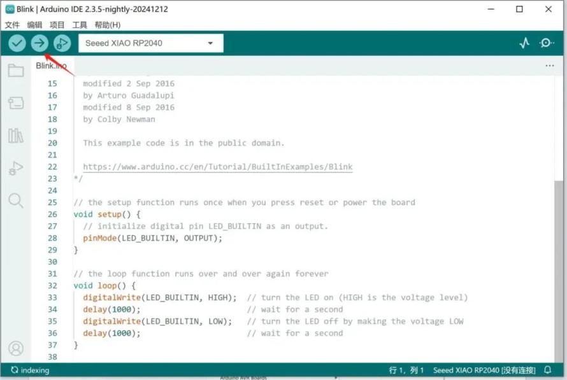Click the Upload arrow button

pyautogui.click(x=39, y=43)
